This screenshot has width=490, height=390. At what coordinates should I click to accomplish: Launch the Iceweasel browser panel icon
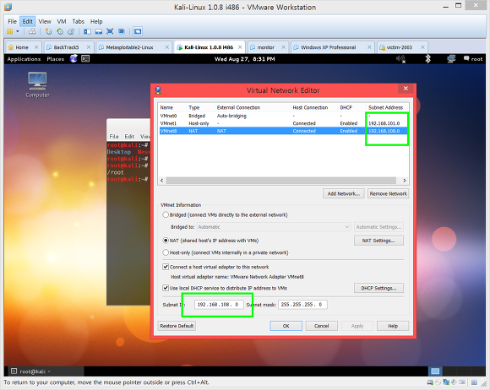[x=73, y=58]
